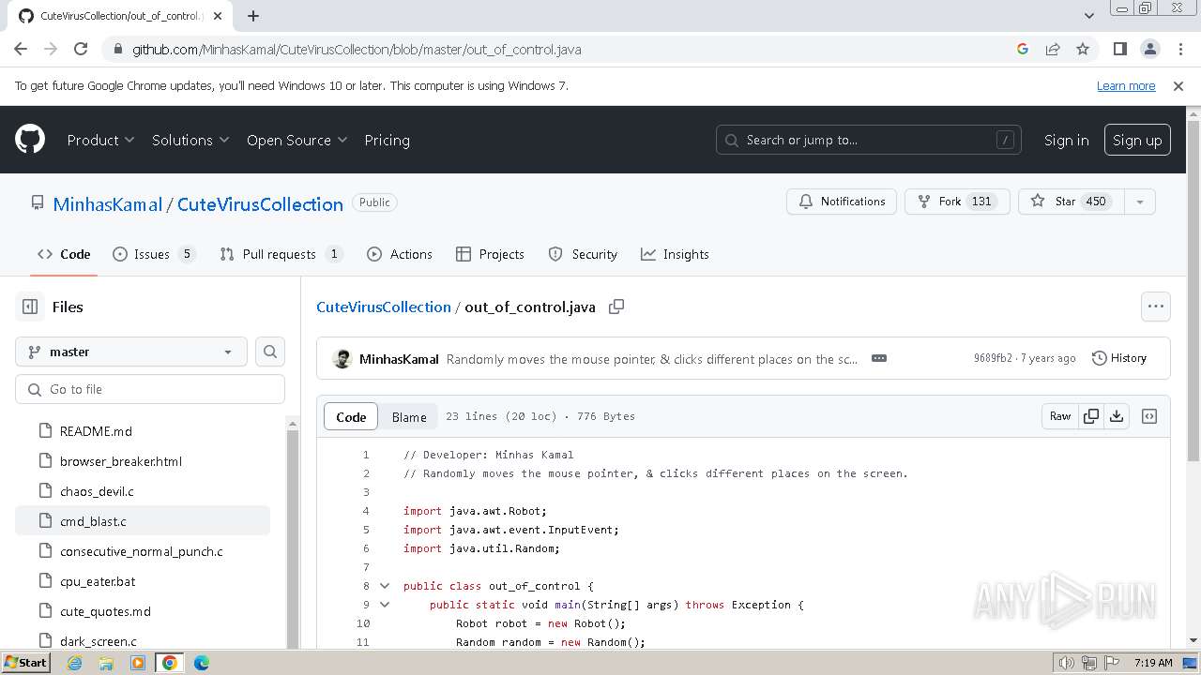Switch to Blame view
The width and height of the screenshot is (1201, 675).
[x=409, y=417]
